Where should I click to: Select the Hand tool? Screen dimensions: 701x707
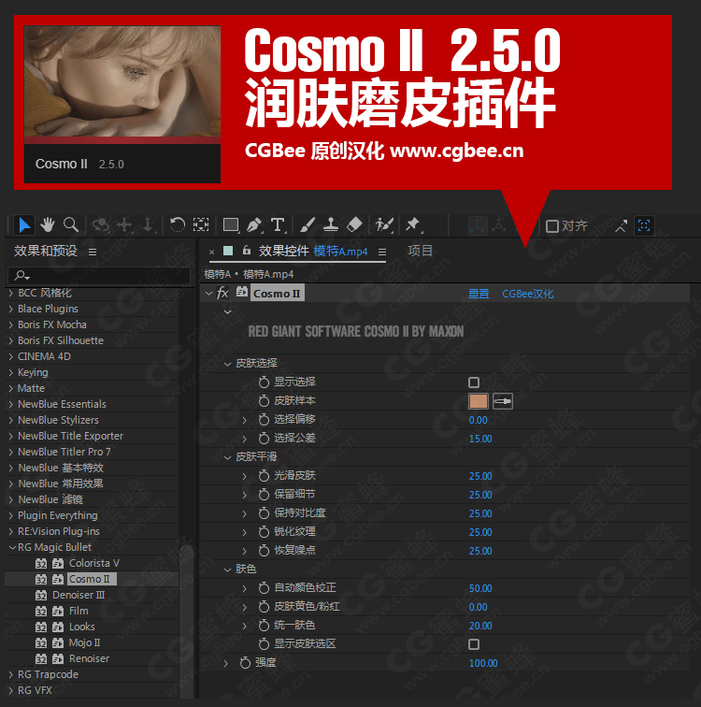point(48,224)
